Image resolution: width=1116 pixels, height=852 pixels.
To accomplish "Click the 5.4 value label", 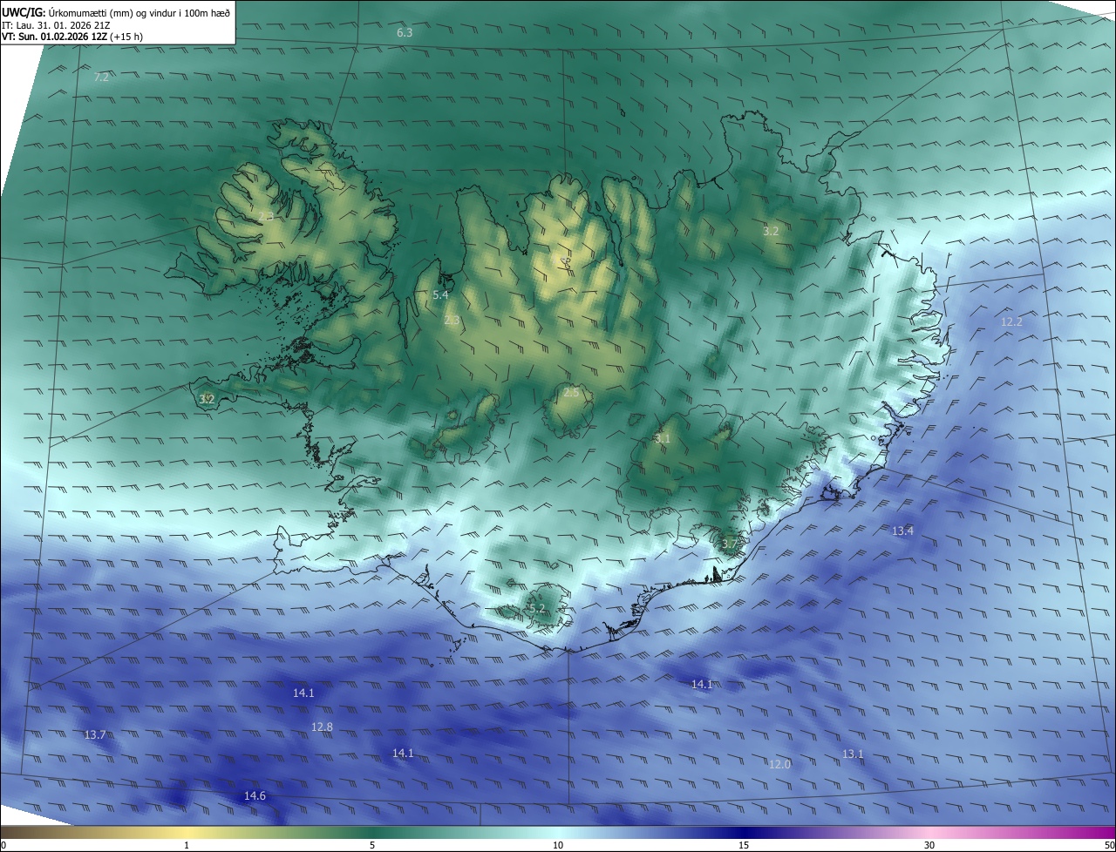I will point(440,295).
